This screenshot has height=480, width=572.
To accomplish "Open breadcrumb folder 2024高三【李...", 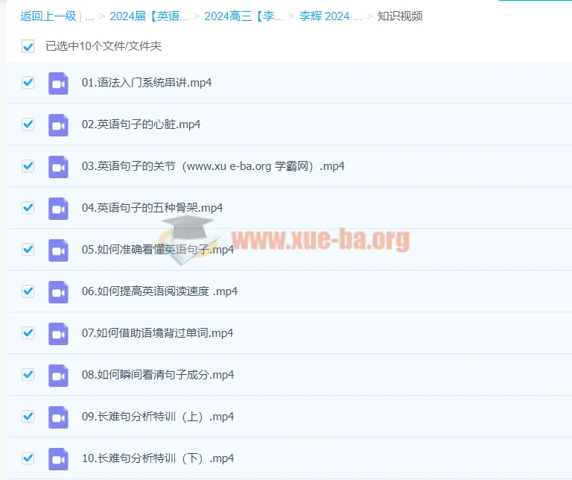I will pyautogui.click(x=244, y=16).
